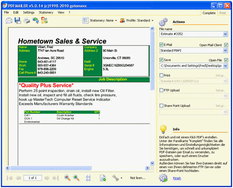
Task: Click the *Quality Plus Service* text in preview
Action: pos(46,85)
